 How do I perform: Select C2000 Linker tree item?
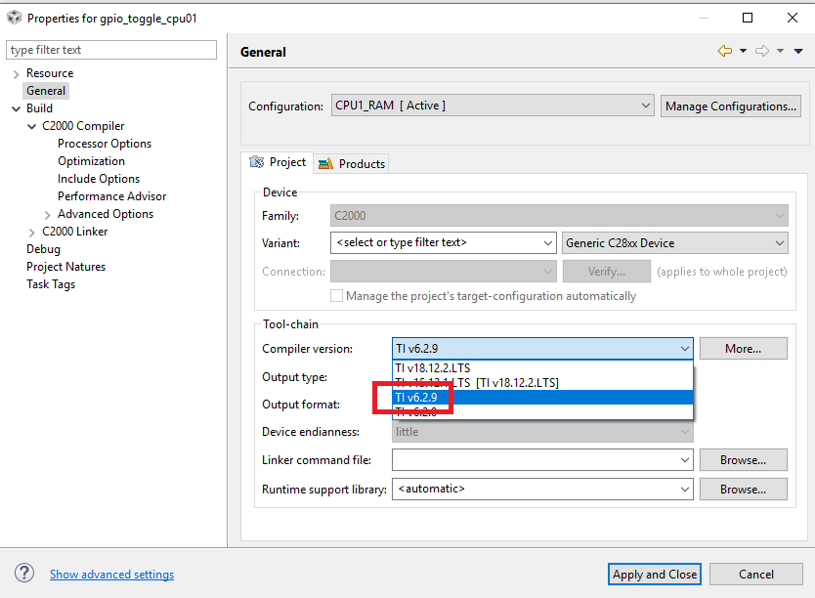point(75,232)
